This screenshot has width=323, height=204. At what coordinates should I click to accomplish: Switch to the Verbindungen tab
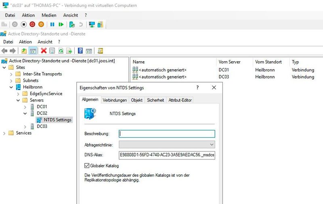pyautogui.click(x=115, y=100)
